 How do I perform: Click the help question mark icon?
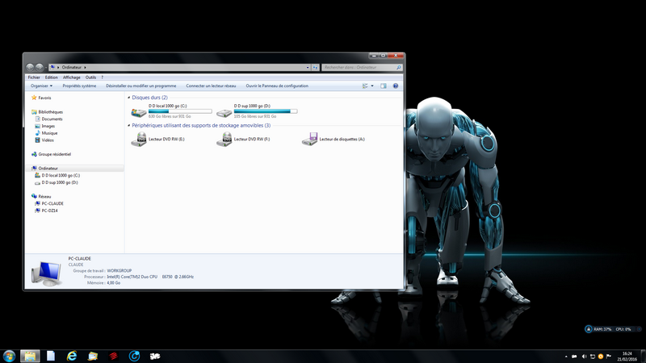(396, 86)
